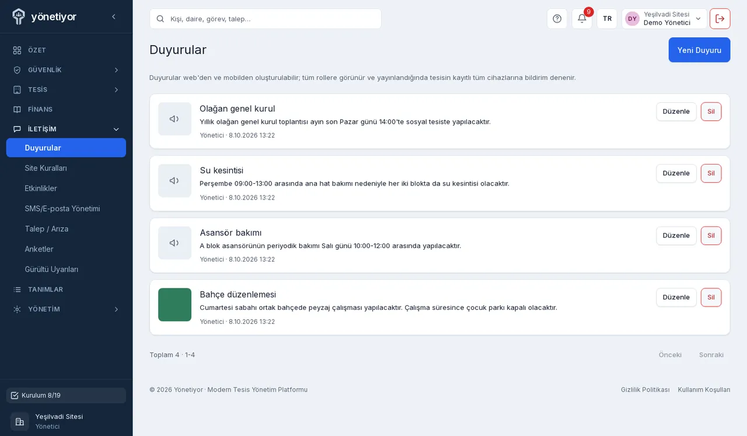The width and height of the screenshot is (747, 436).
Task: Open the Gizlilik Politikası link
Action: pyautogui.click(x=645, y=390)
